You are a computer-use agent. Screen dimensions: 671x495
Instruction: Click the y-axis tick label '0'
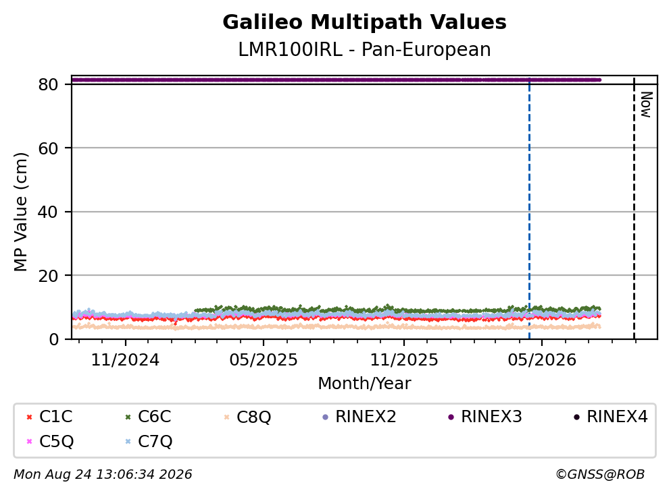[x=53, y=339]
